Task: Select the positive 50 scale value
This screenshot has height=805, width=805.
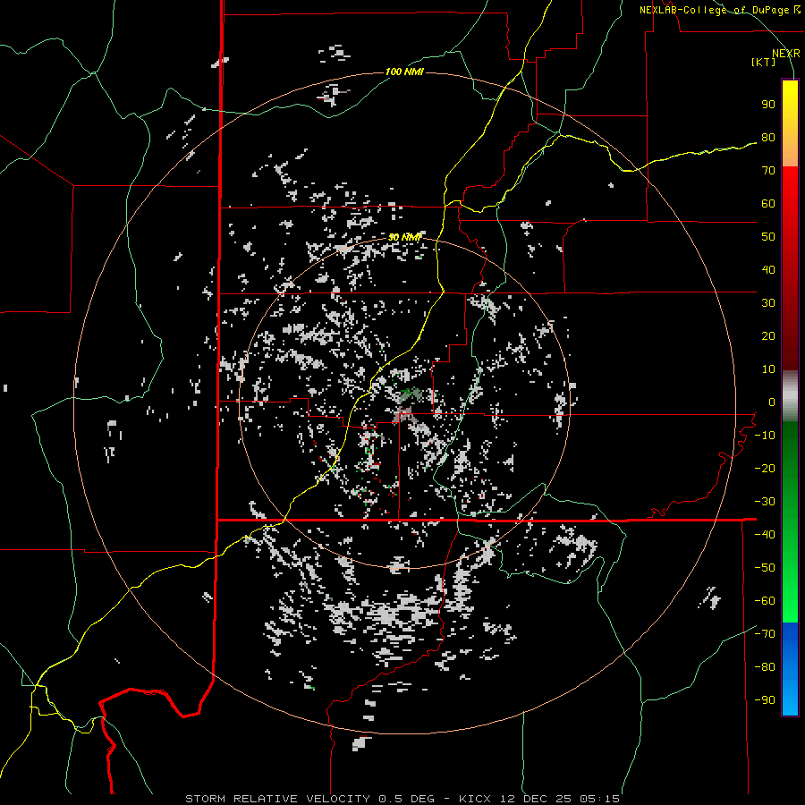Action: click(x=768, y=237)
